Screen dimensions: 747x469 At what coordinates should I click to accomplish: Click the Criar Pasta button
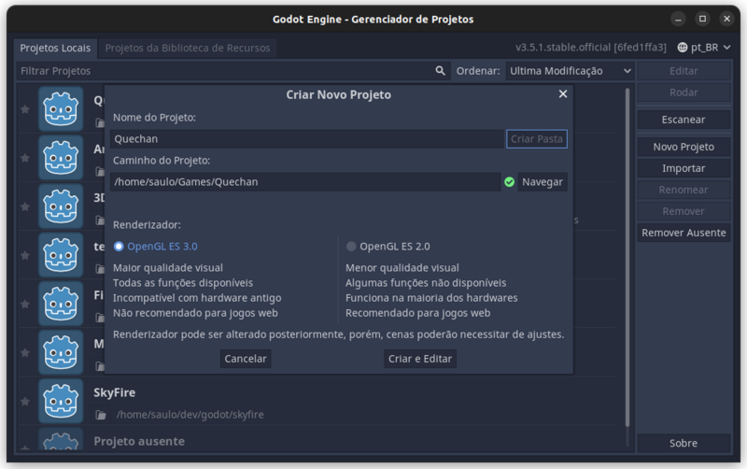click(536, 139)
